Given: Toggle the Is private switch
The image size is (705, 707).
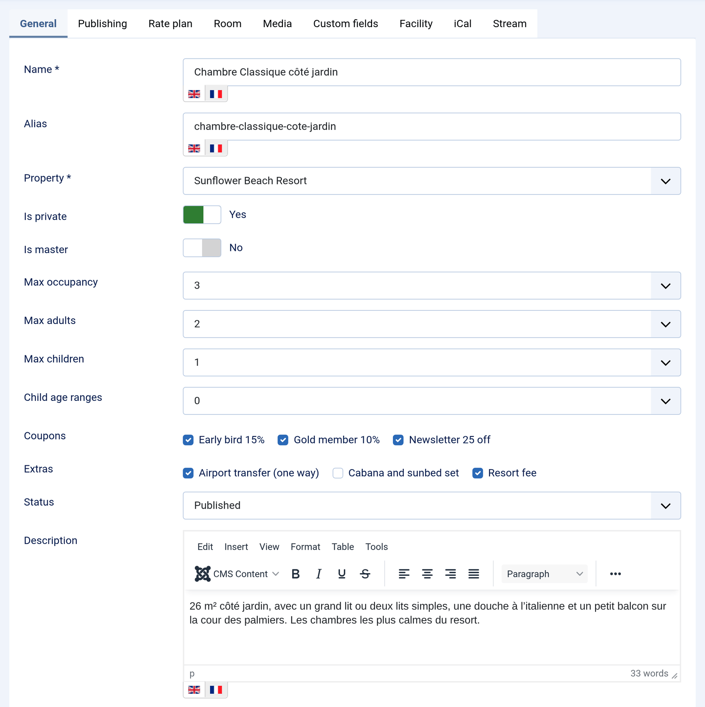Looking at the screenshot, I should (202, 214).
